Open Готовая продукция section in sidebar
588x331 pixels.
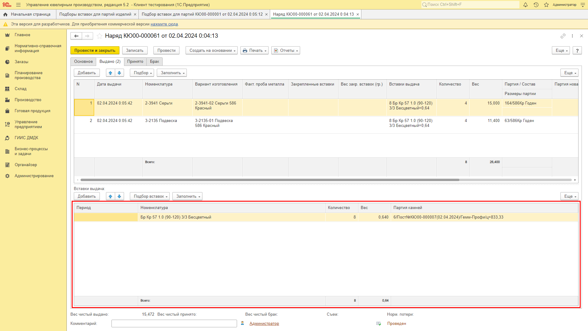click(32, 111)
